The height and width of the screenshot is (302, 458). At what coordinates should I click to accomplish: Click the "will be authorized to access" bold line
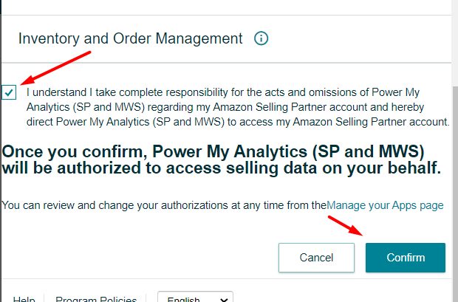click(x=222, y=168)
